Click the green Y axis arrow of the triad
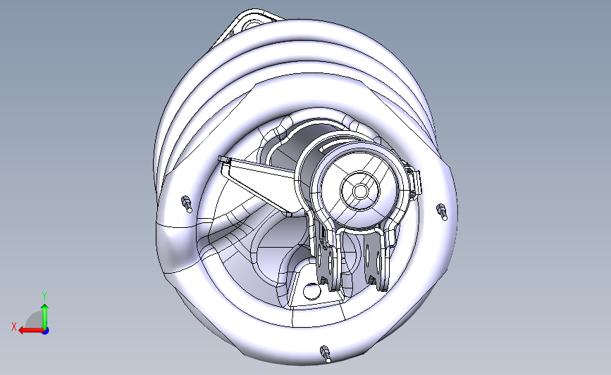The height and width of the screenshot is (375, 611). coord(45,316)
